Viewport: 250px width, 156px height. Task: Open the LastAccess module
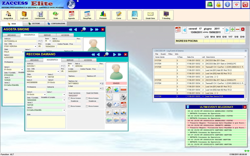(40, 15)
